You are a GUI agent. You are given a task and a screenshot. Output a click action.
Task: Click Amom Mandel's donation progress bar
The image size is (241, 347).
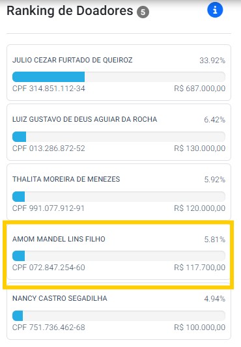click(x=119, y=256)
